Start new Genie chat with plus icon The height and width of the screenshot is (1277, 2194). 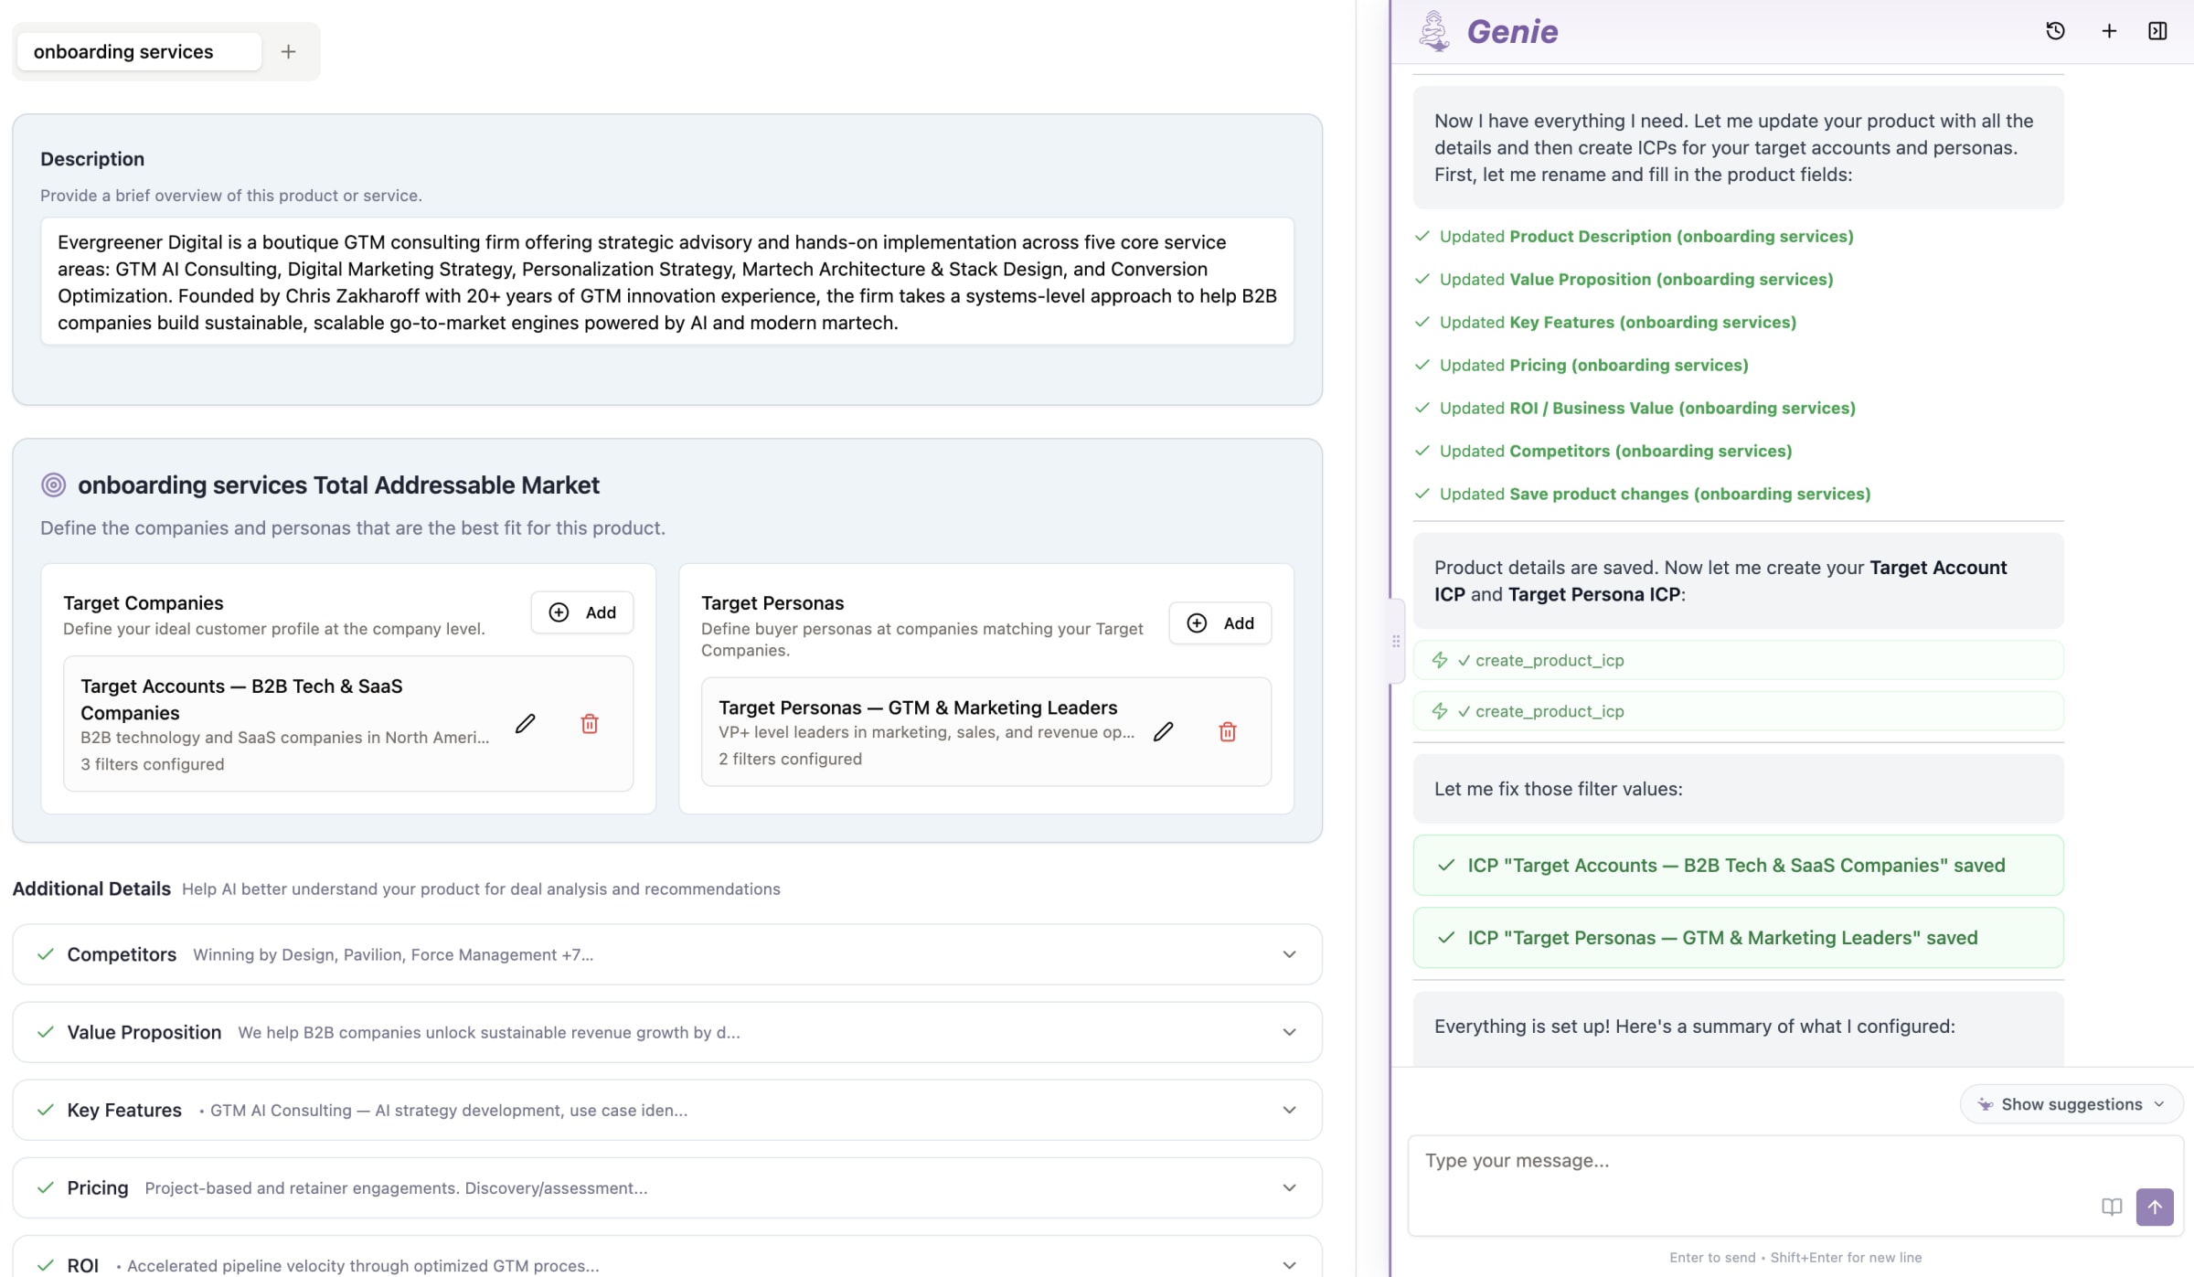pos(2109,31)
